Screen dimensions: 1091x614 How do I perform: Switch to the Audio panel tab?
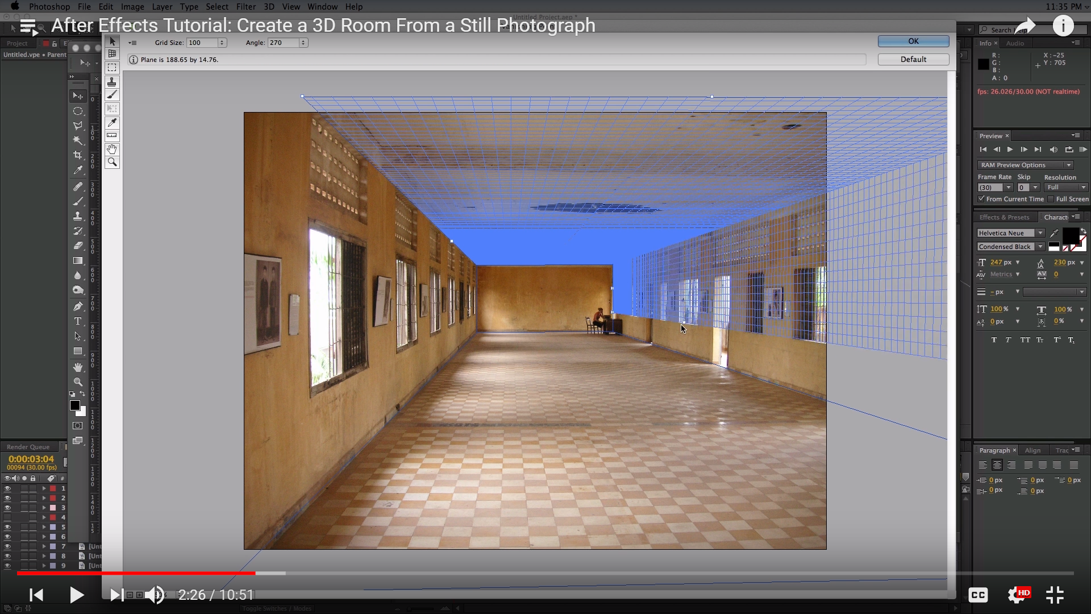1015,43
